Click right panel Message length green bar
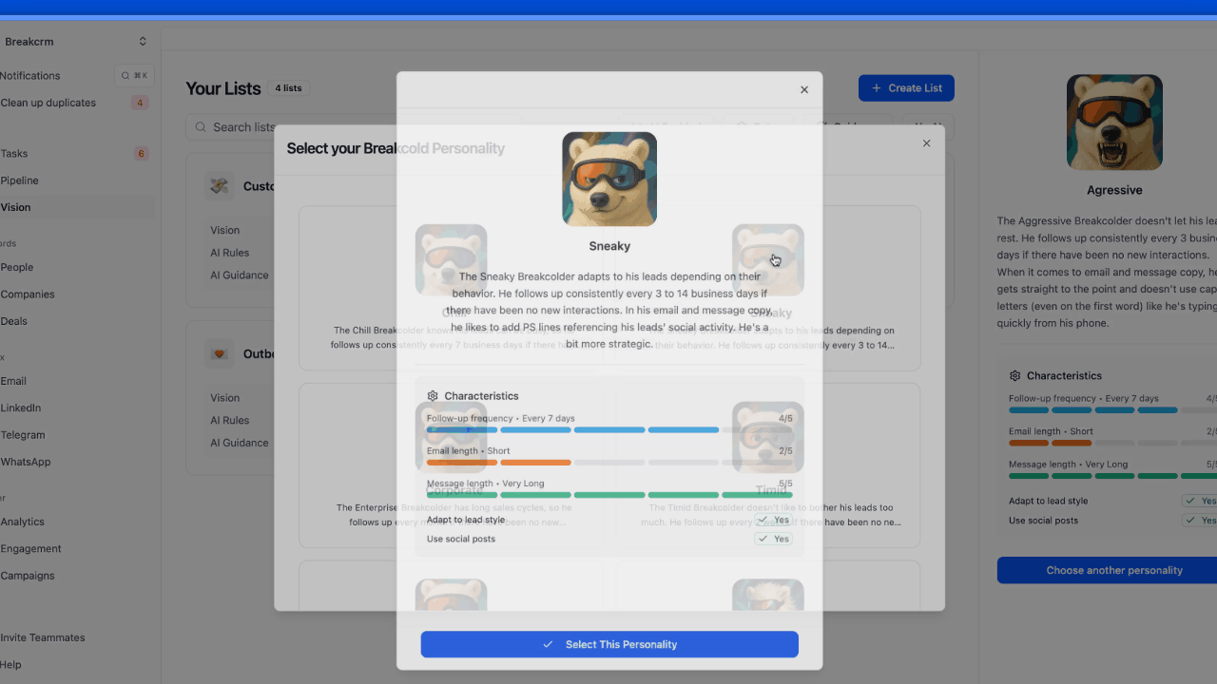The image size is (1217, 684). click(x=1112, y=476)
